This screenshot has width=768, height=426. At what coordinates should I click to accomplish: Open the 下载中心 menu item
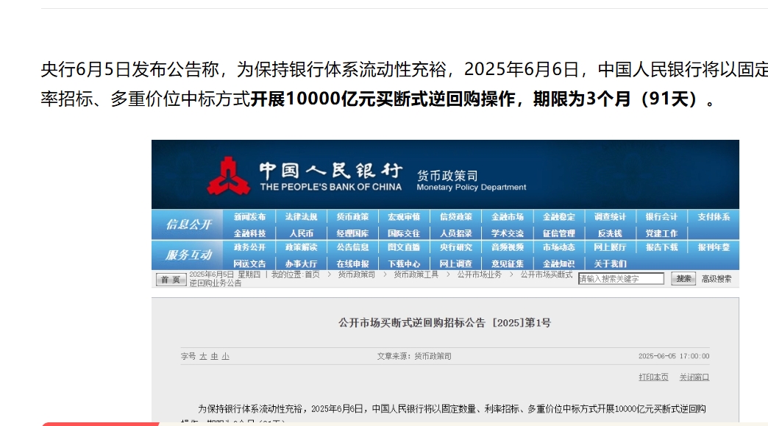pos(404,264)
